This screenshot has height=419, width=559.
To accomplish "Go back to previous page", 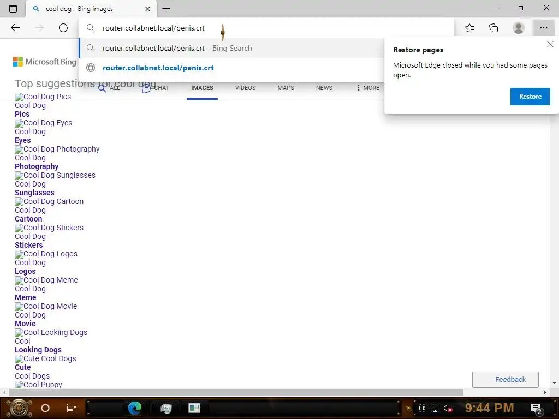I will pos(15,28).
